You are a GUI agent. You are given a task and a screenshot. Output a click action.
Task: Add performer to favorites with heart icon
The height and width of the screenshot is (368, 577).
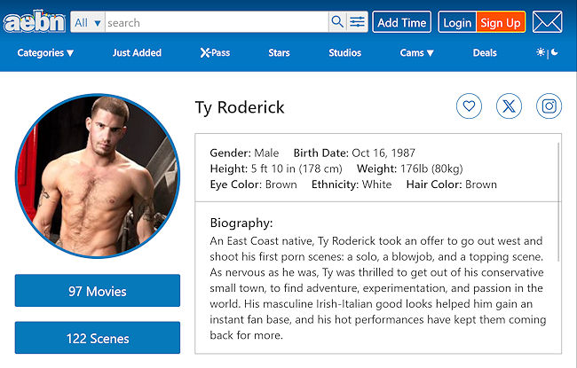[x=470, y=106]
